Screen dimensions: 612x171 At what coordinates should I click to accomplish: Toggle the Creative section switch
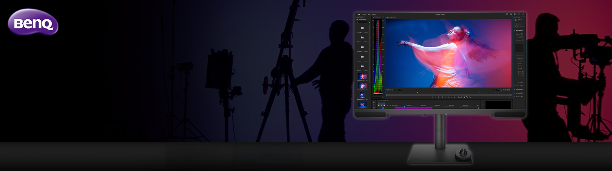522,34
